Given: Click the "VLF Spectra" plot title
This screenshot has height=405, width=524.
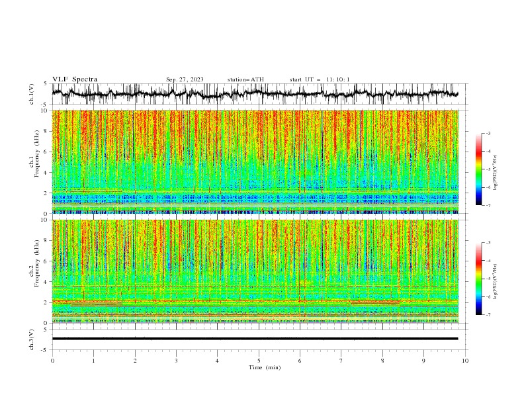Looking at the screenshot, I should point(75,79).
